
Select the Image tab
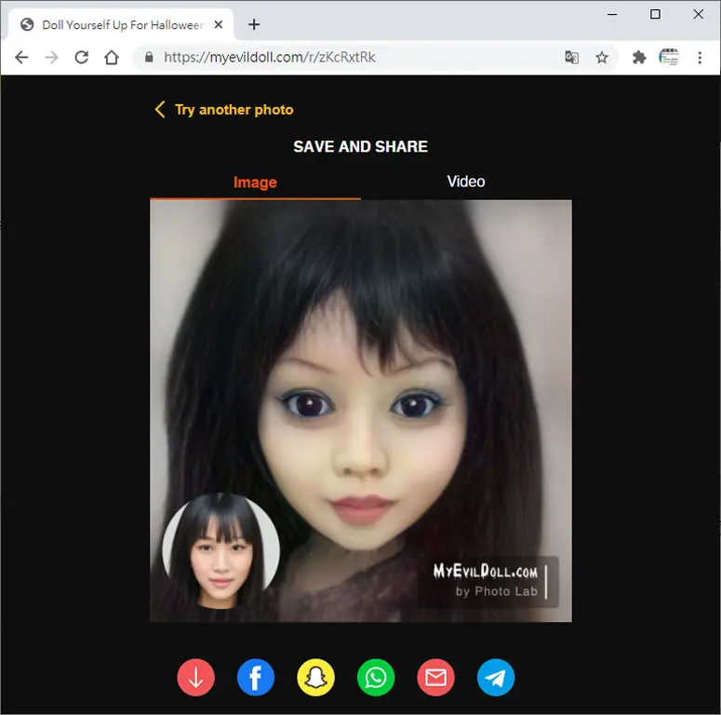[x=255, y=182]
